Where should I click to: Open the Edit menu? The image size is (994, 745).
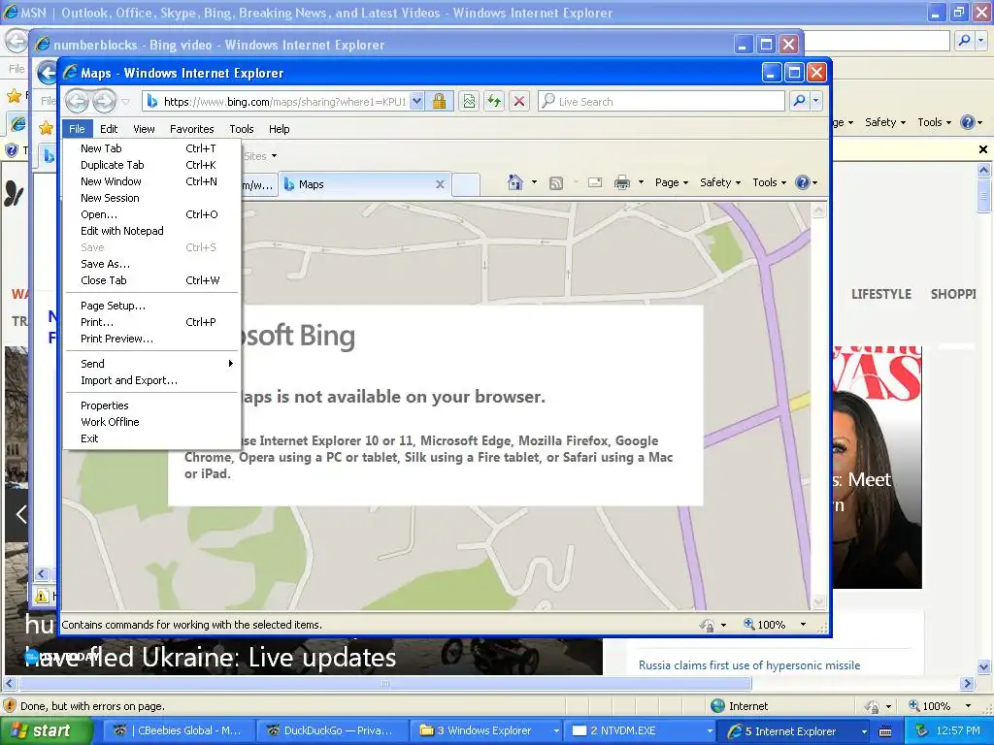[109, 129]
